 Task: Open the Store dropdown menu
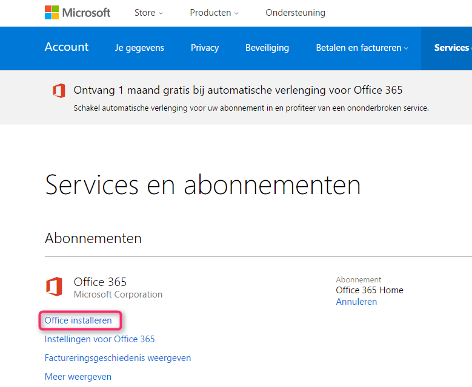coord(148,13)
